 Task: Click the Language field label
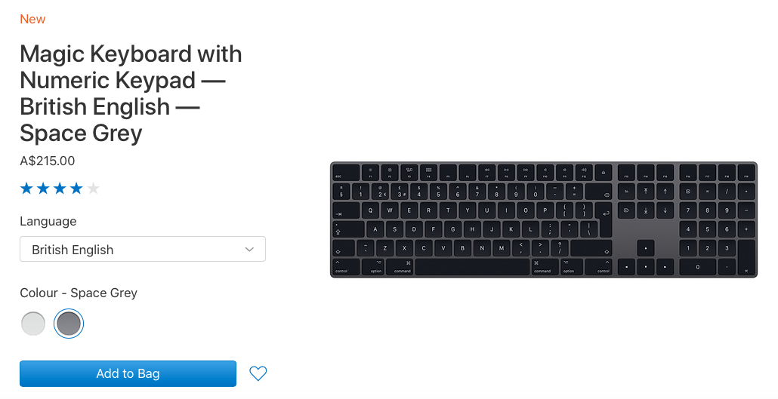pyautogui.click(x=48, y=221)
